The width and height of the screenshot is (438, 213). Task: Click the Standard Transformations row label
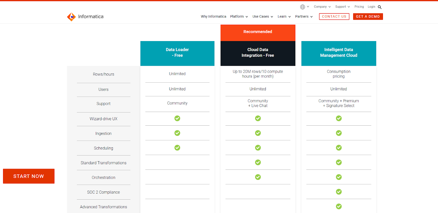click(x=103, y=163)
